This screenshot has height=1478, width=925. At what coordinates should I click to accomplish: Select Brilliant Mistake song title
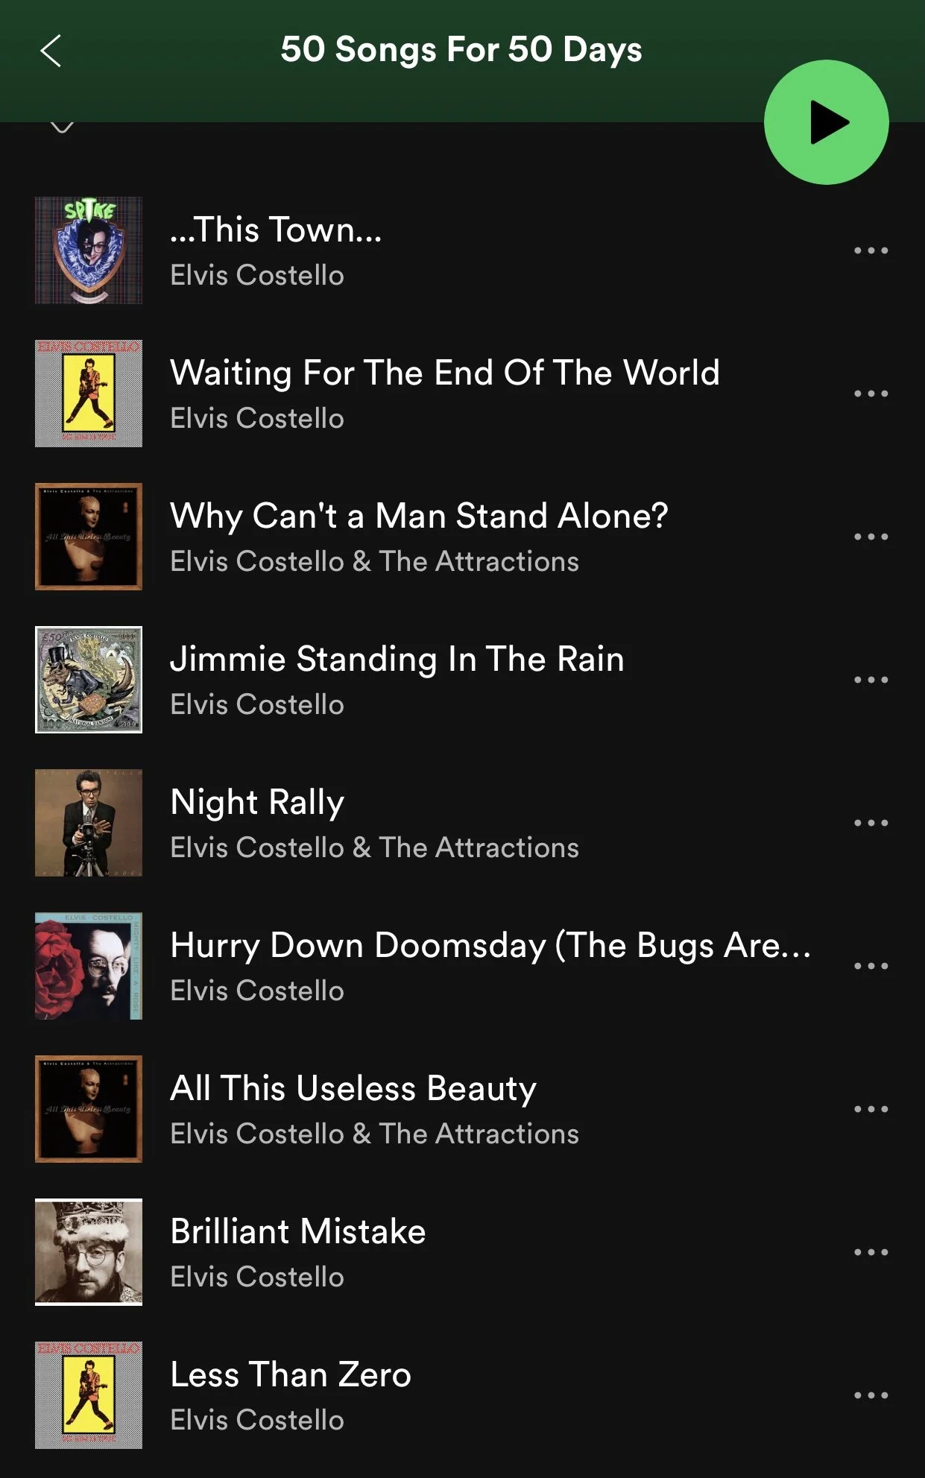[298, 1231]
